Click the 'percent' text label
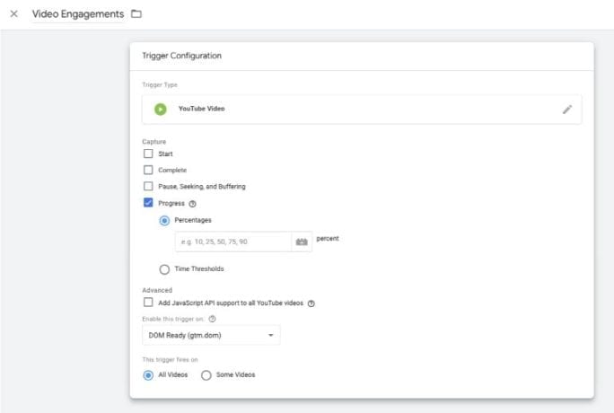The image size is (614, 413). point(328,239)
